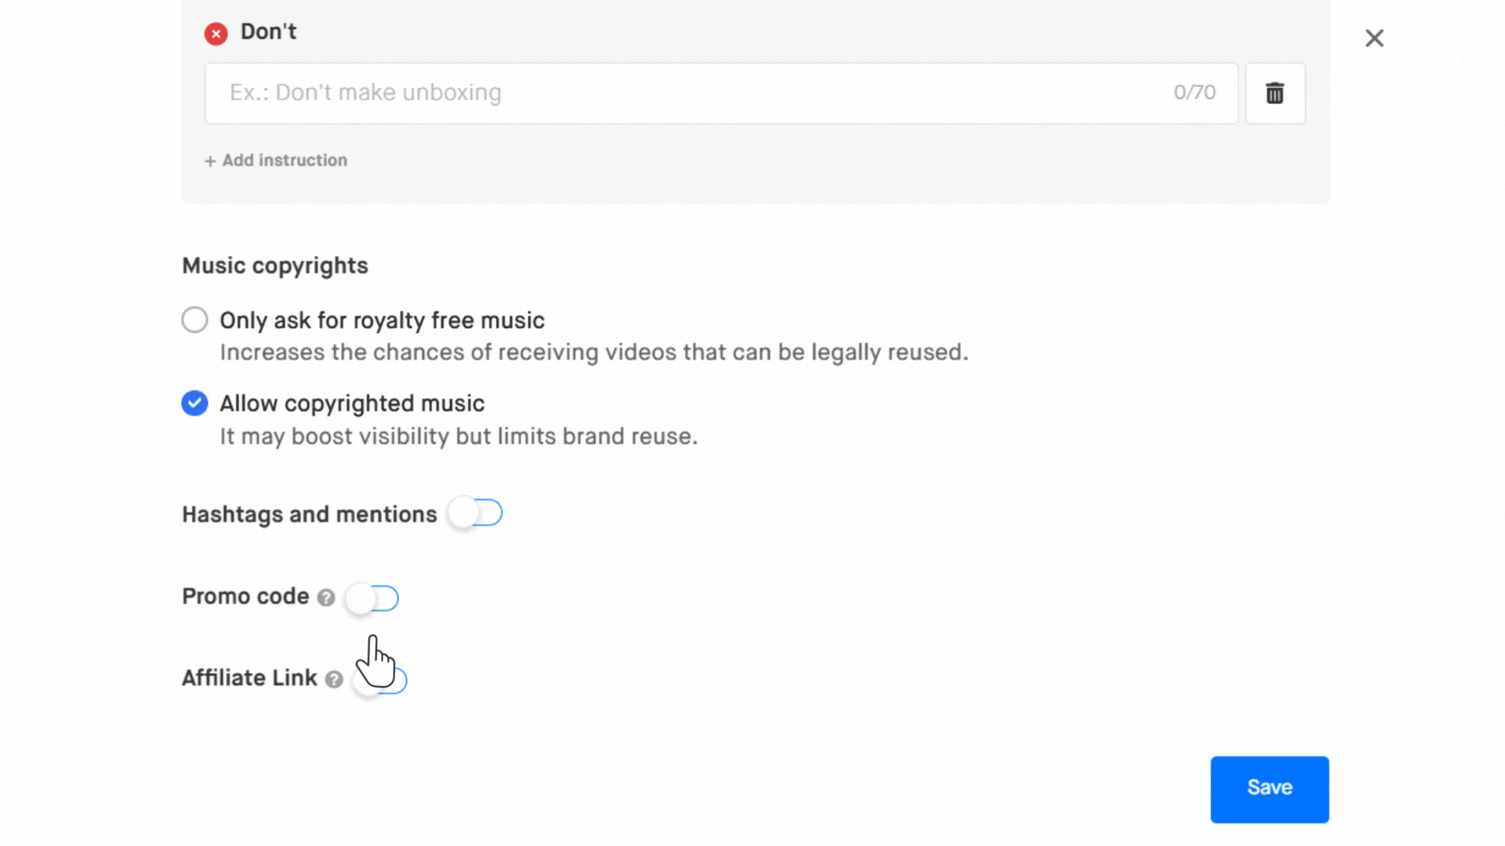
Task: Open the Promo code help tooltip icon
Action: (326, 598)
